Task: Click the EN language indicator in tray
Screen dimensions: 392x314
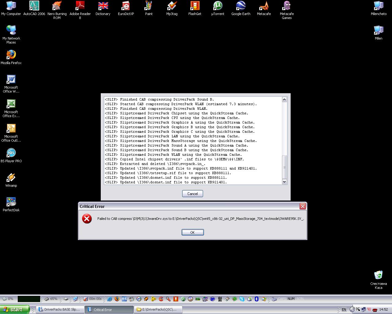Action: point(344,309)
